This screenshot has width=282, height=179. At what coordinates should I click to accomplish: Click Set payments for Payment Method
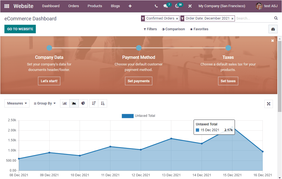tap(139, 81)
